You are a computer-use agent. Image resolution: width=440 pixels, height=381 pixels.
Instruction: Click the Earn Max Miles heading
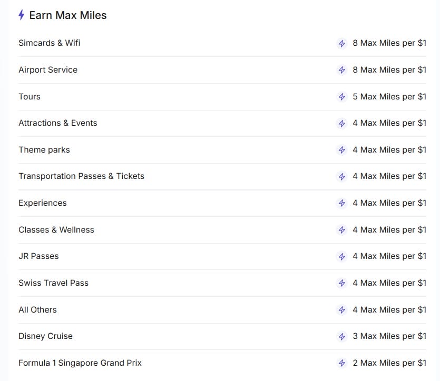pos(68,15)
